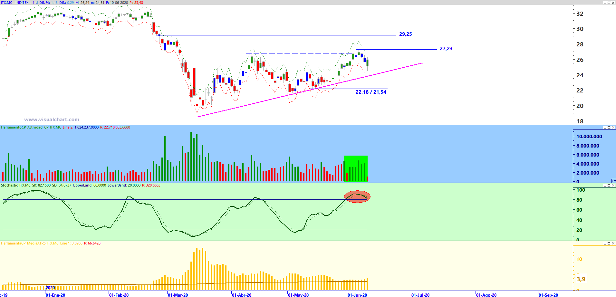Click the Stochastic_ITX.MC indicator label

tap(16, 185)
